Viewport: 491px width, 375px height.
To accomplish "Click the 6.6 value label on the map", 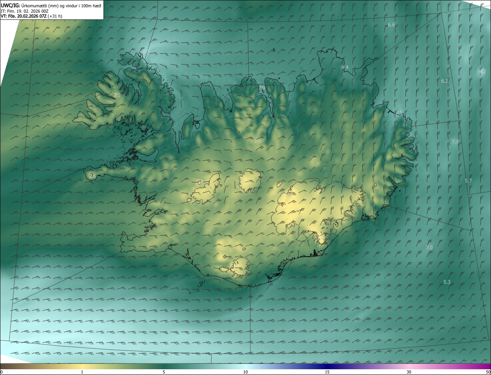I will 391,25.
